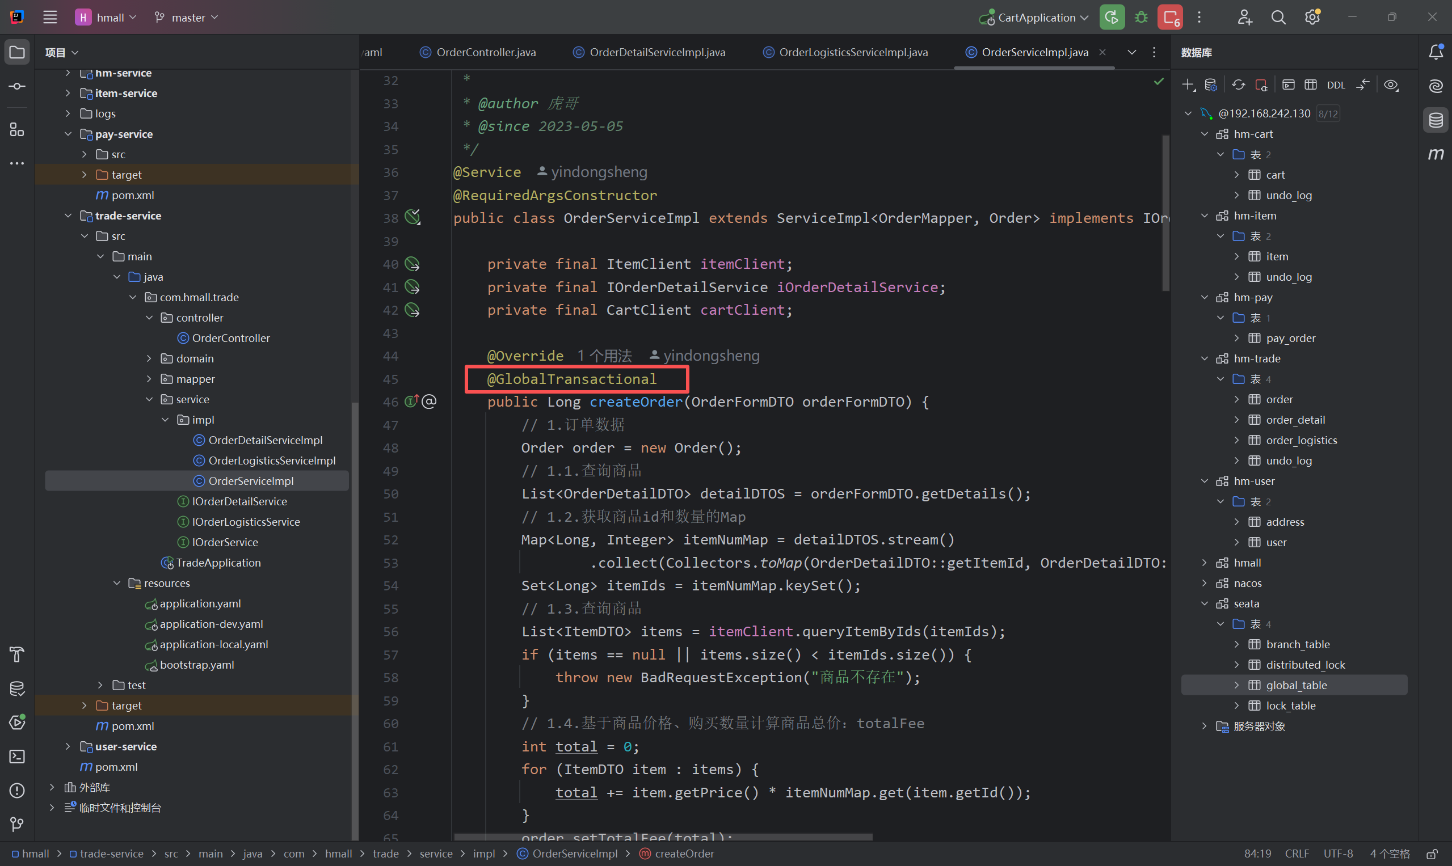Click refresh icon in database toolbar

click(1238, 85)
